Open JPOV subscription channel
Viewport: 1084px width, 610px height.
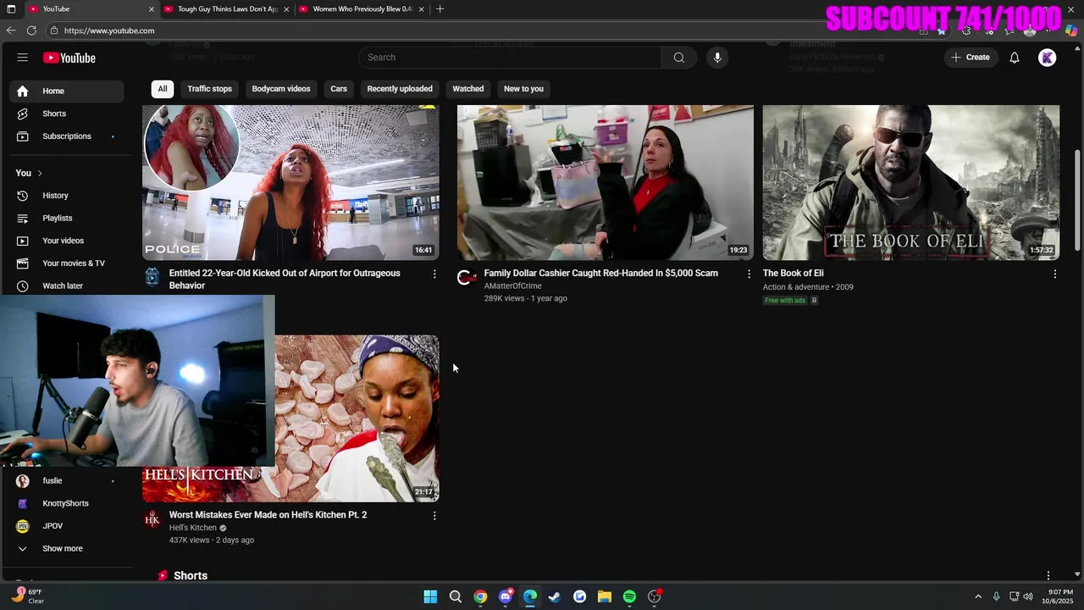tap(66, 526)
